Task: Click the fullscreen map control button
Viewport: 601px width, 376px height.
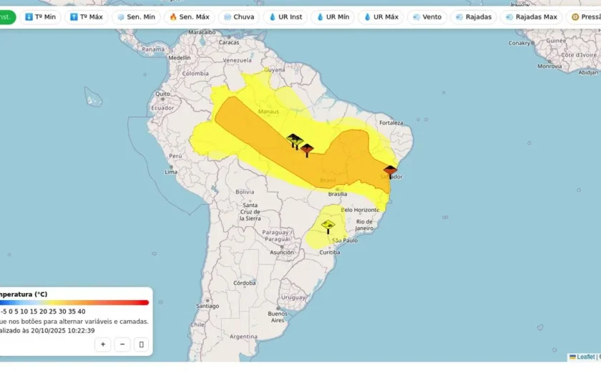Action: click(141, 344)
